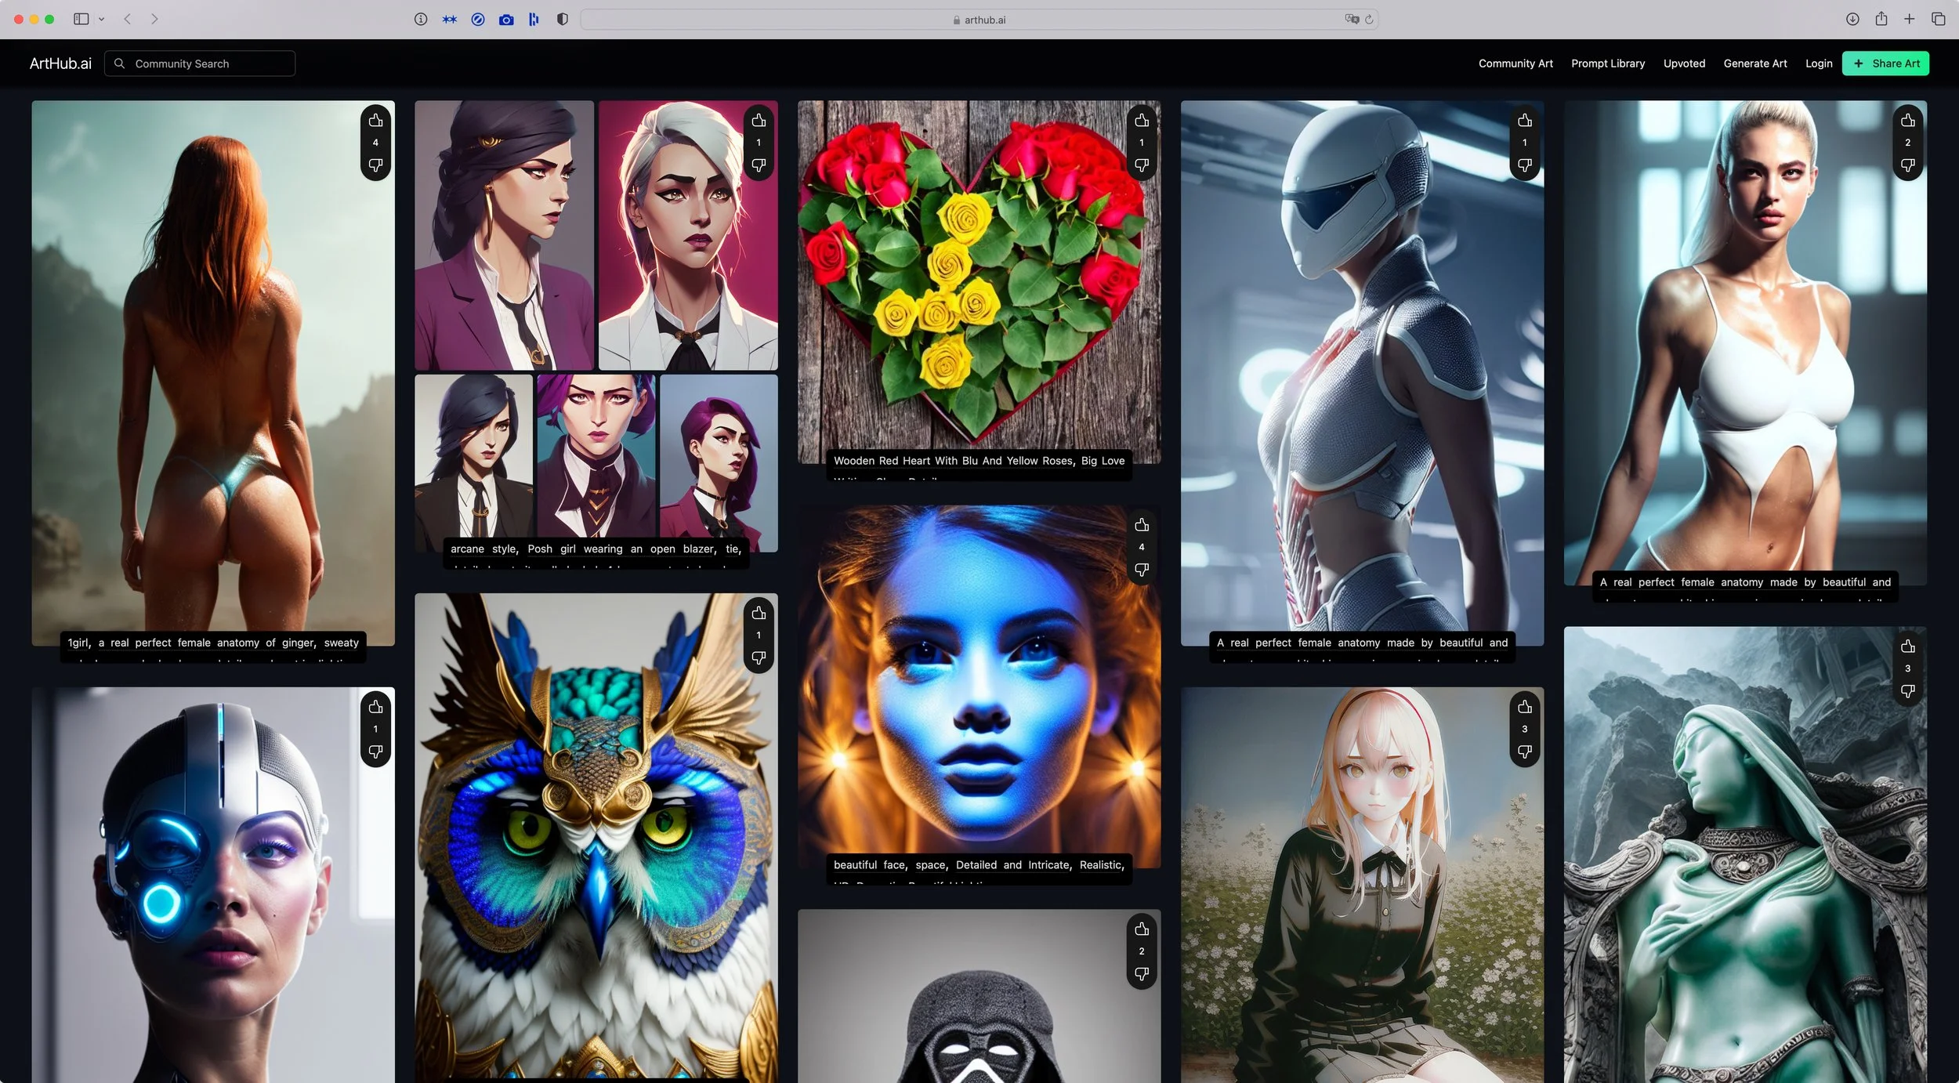Viewport: 1959px width, 1083px height.
Task: Click the green Share Art button
Action: tap(1885, 63)
